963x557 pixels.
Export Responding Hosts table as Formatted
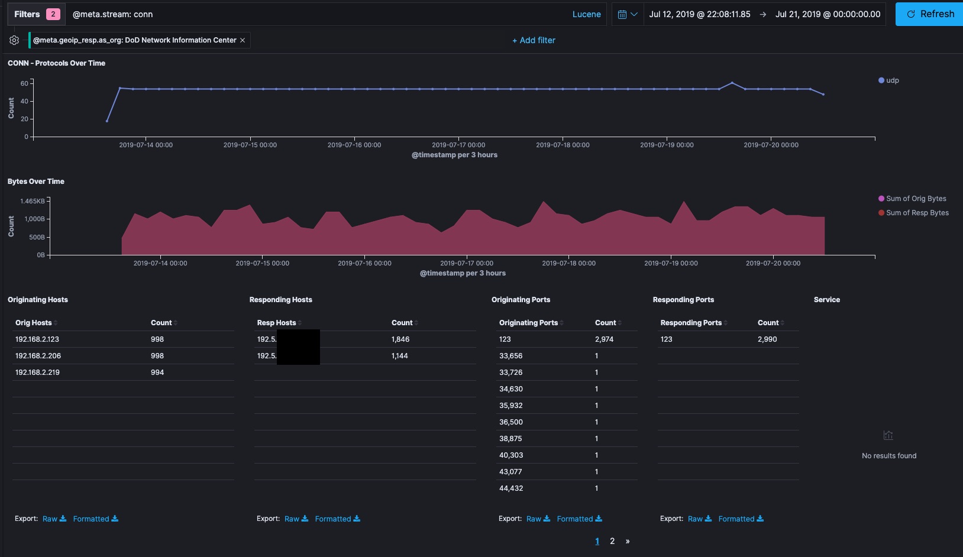tap(338, 519)
